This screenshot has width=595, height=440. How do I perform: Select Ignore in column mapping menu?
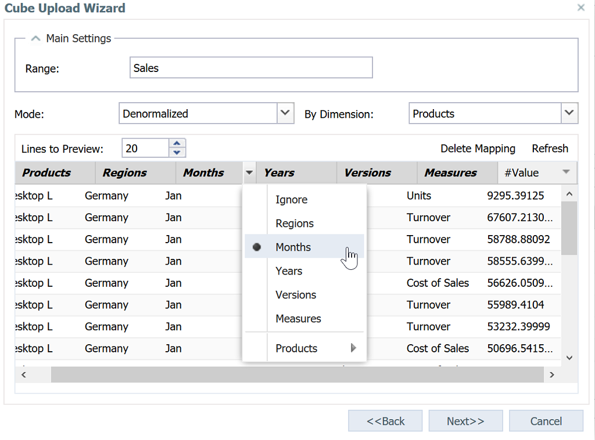(291, 200)
